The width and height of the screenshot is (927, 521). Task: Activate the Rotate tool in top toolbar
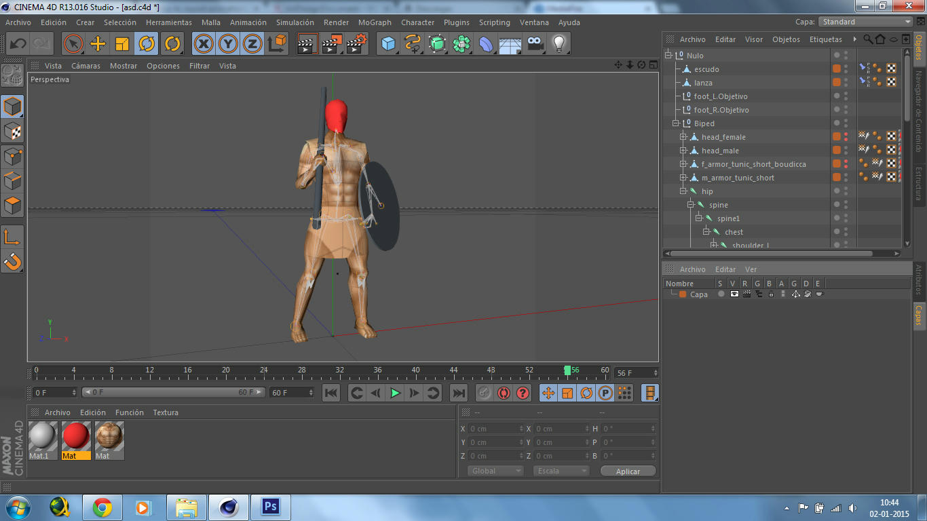click(147, 44)
